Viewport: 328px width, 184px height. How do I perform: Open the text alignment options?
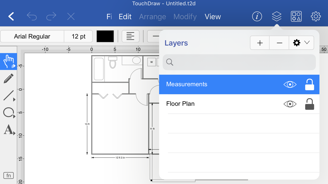pyautogui.click(x=131, y=36)
